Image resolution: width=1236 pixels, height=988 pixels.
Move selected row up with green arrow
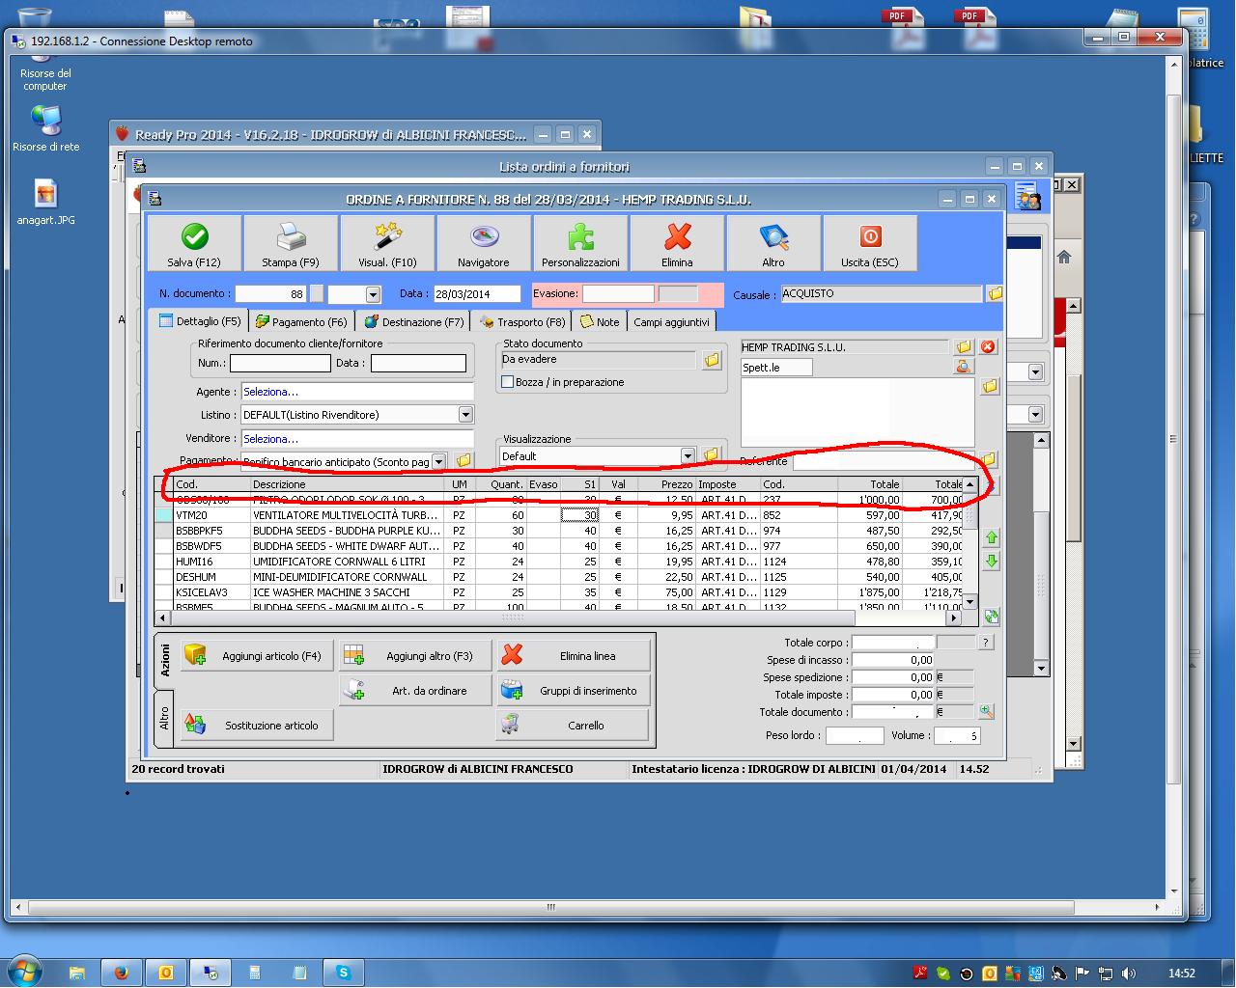click(x=992, y=537)
